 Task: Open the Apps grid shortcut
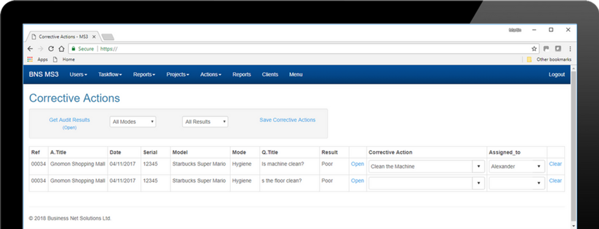(x=38, y=59)
